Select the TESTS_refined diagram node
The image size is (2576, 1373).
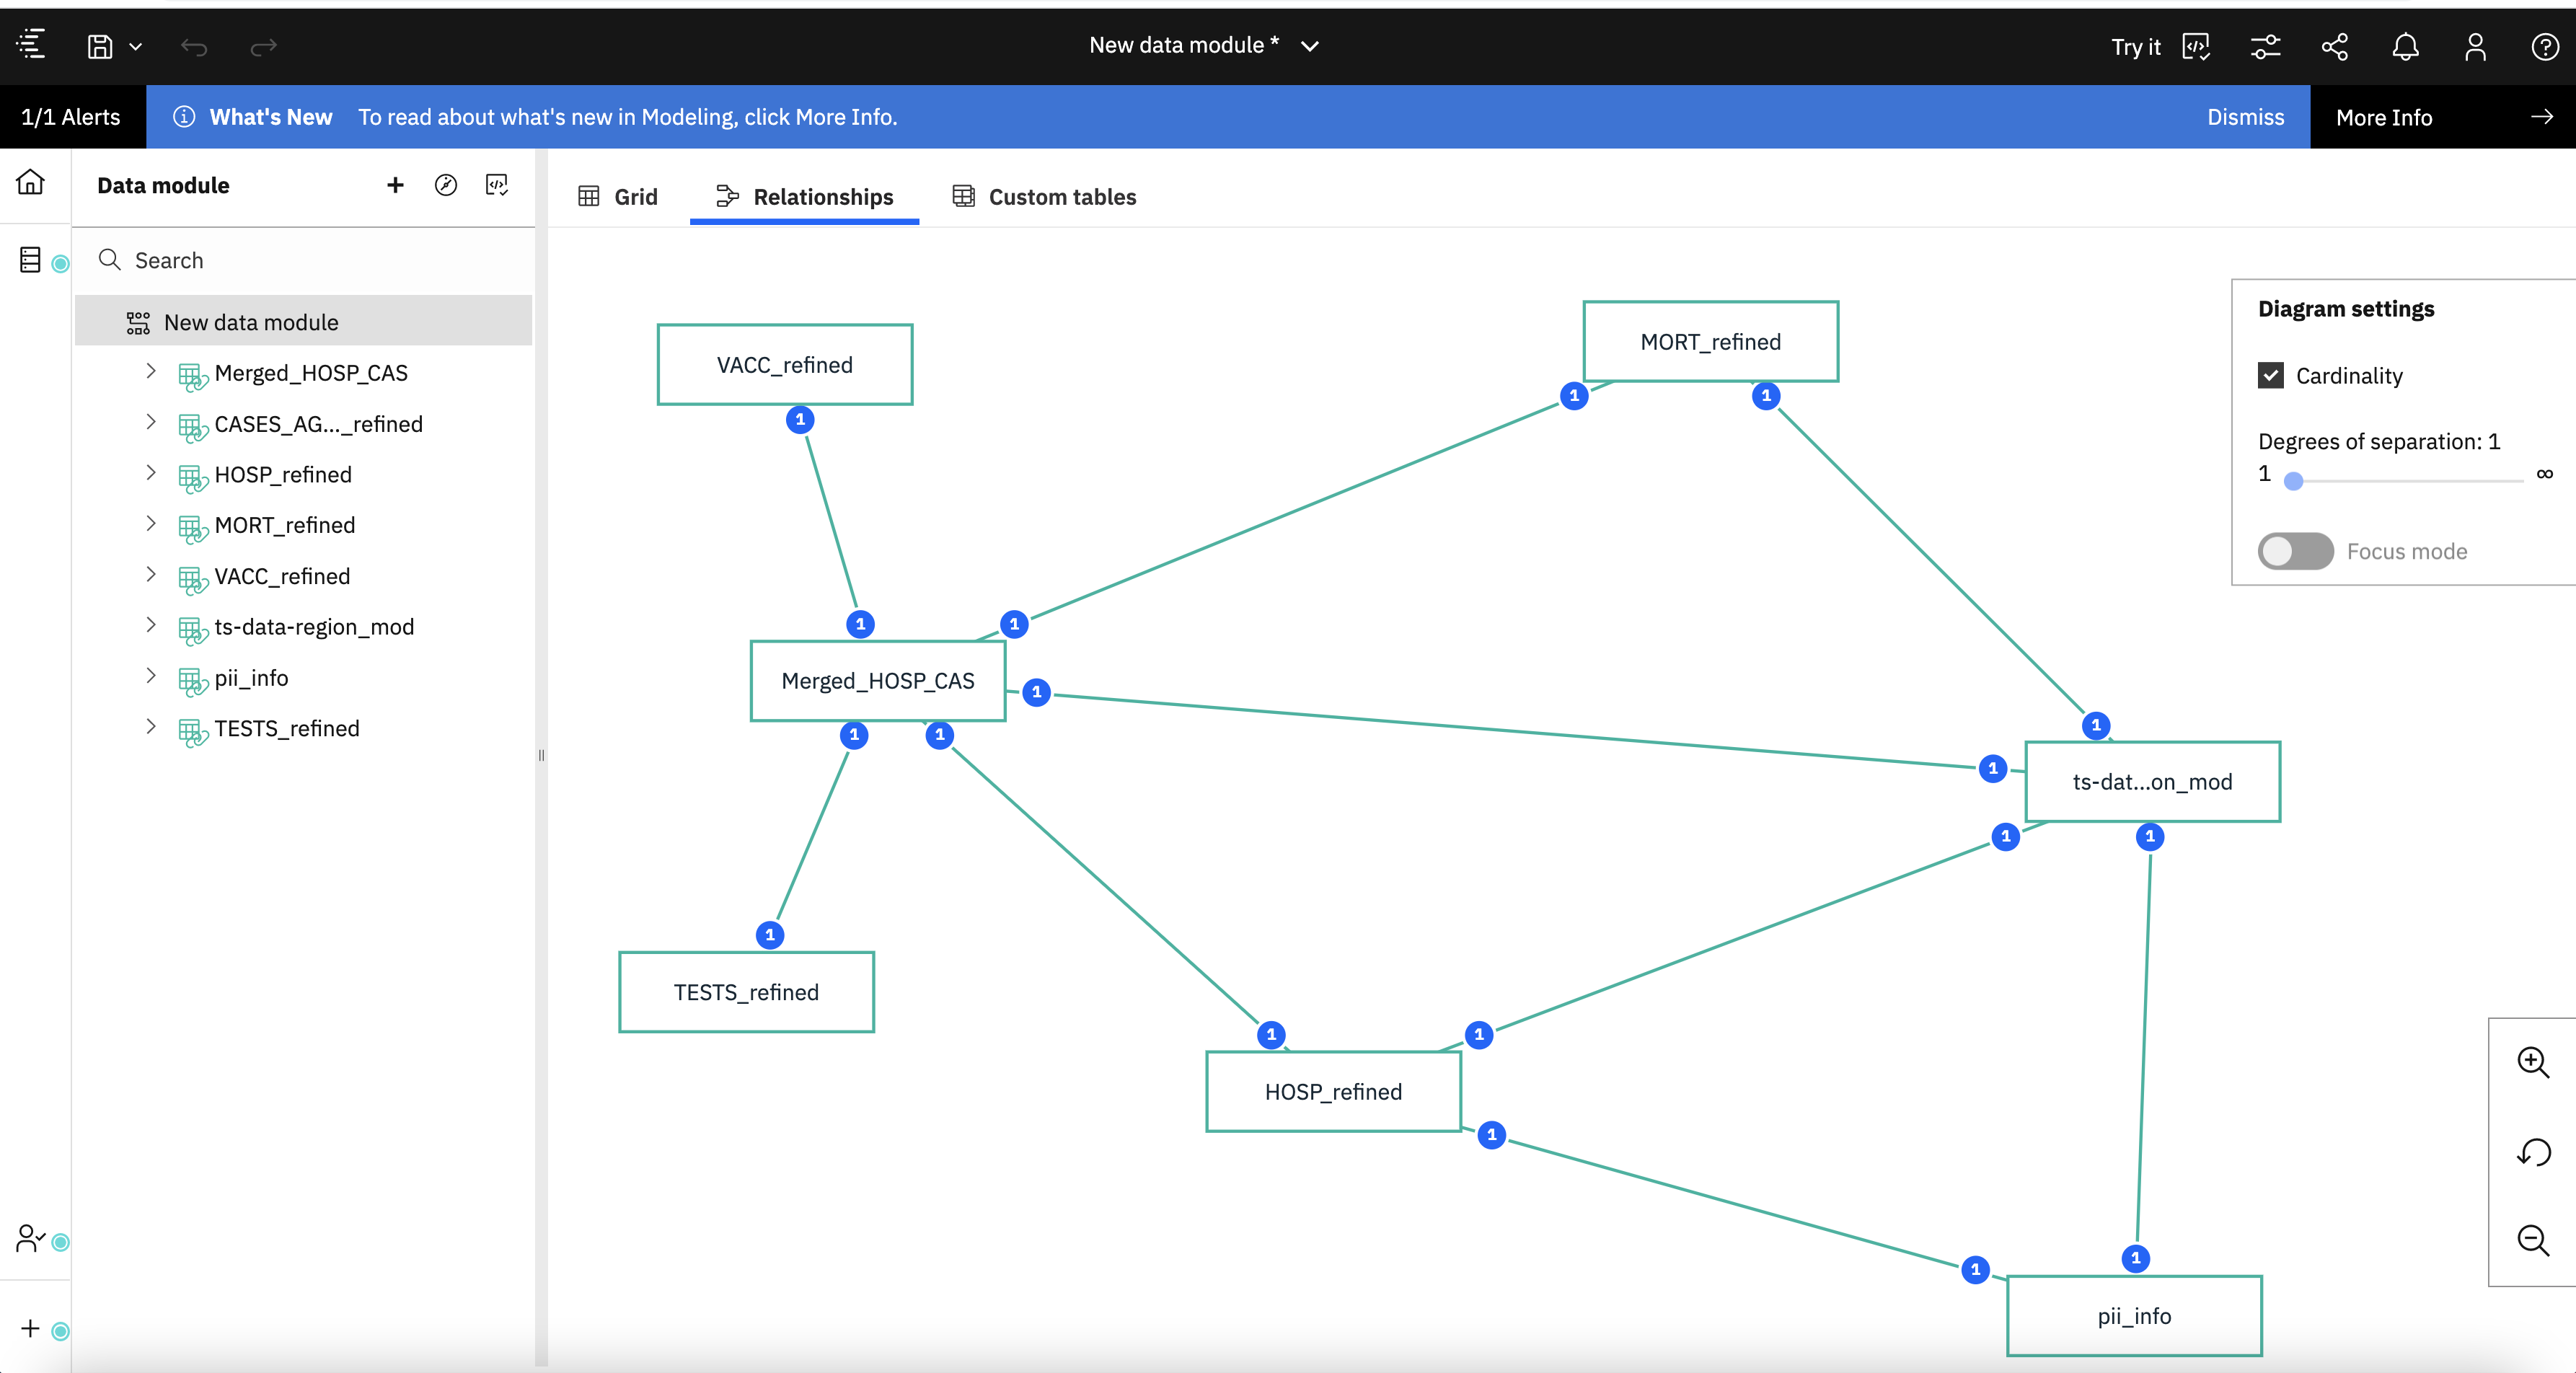point(746,992)
